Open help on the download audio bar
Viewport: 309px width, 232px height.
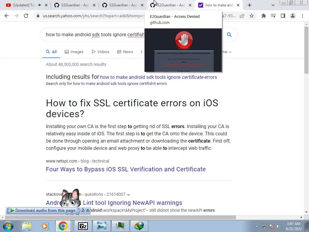[x=83, y=210]
